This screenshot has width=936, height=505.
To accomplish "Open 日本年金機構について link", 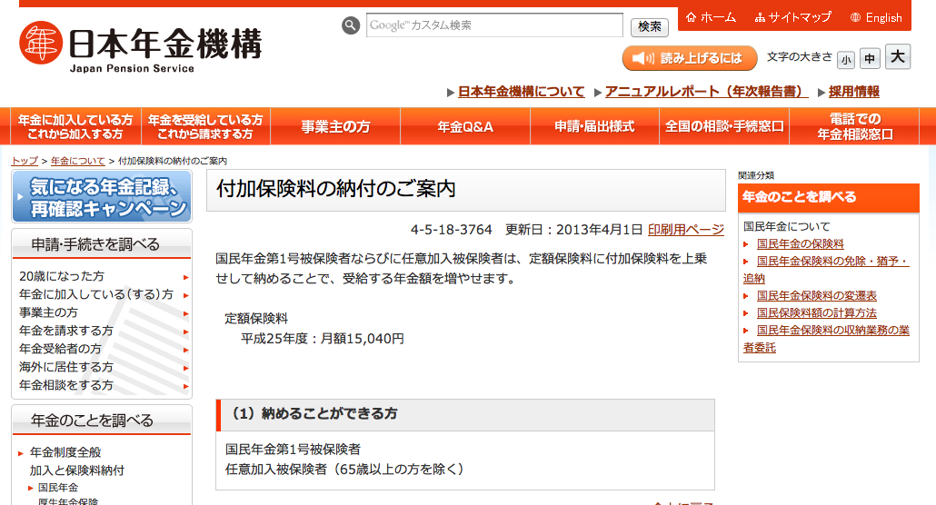I will pos(521,92).
